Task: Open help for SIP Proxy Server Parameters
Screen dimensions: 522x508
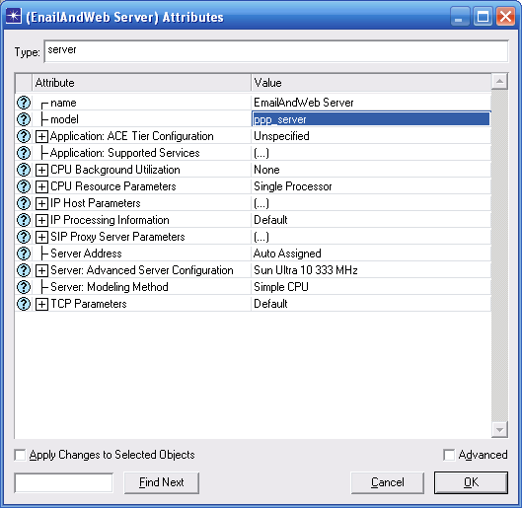Action: click(x=24, y=237)
